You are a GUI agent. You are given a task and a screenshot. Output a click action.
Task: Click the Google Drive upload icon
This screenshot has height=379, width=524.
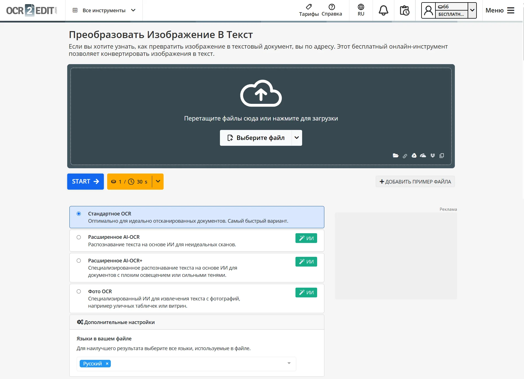pos(414,155)
